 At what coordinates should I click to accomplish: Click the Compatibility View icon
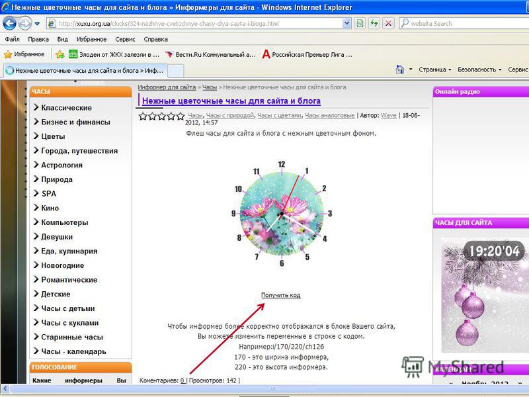coord(360,23)
